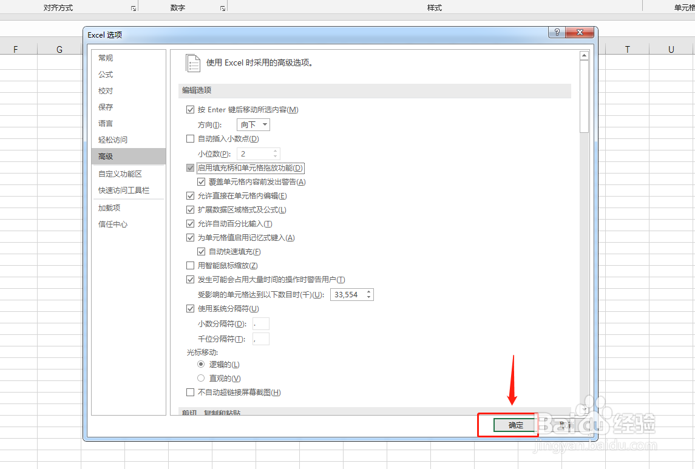Click the options list scrollbar thumb
695x469 pixels.
pyautogui.click(x=584, y=96)
